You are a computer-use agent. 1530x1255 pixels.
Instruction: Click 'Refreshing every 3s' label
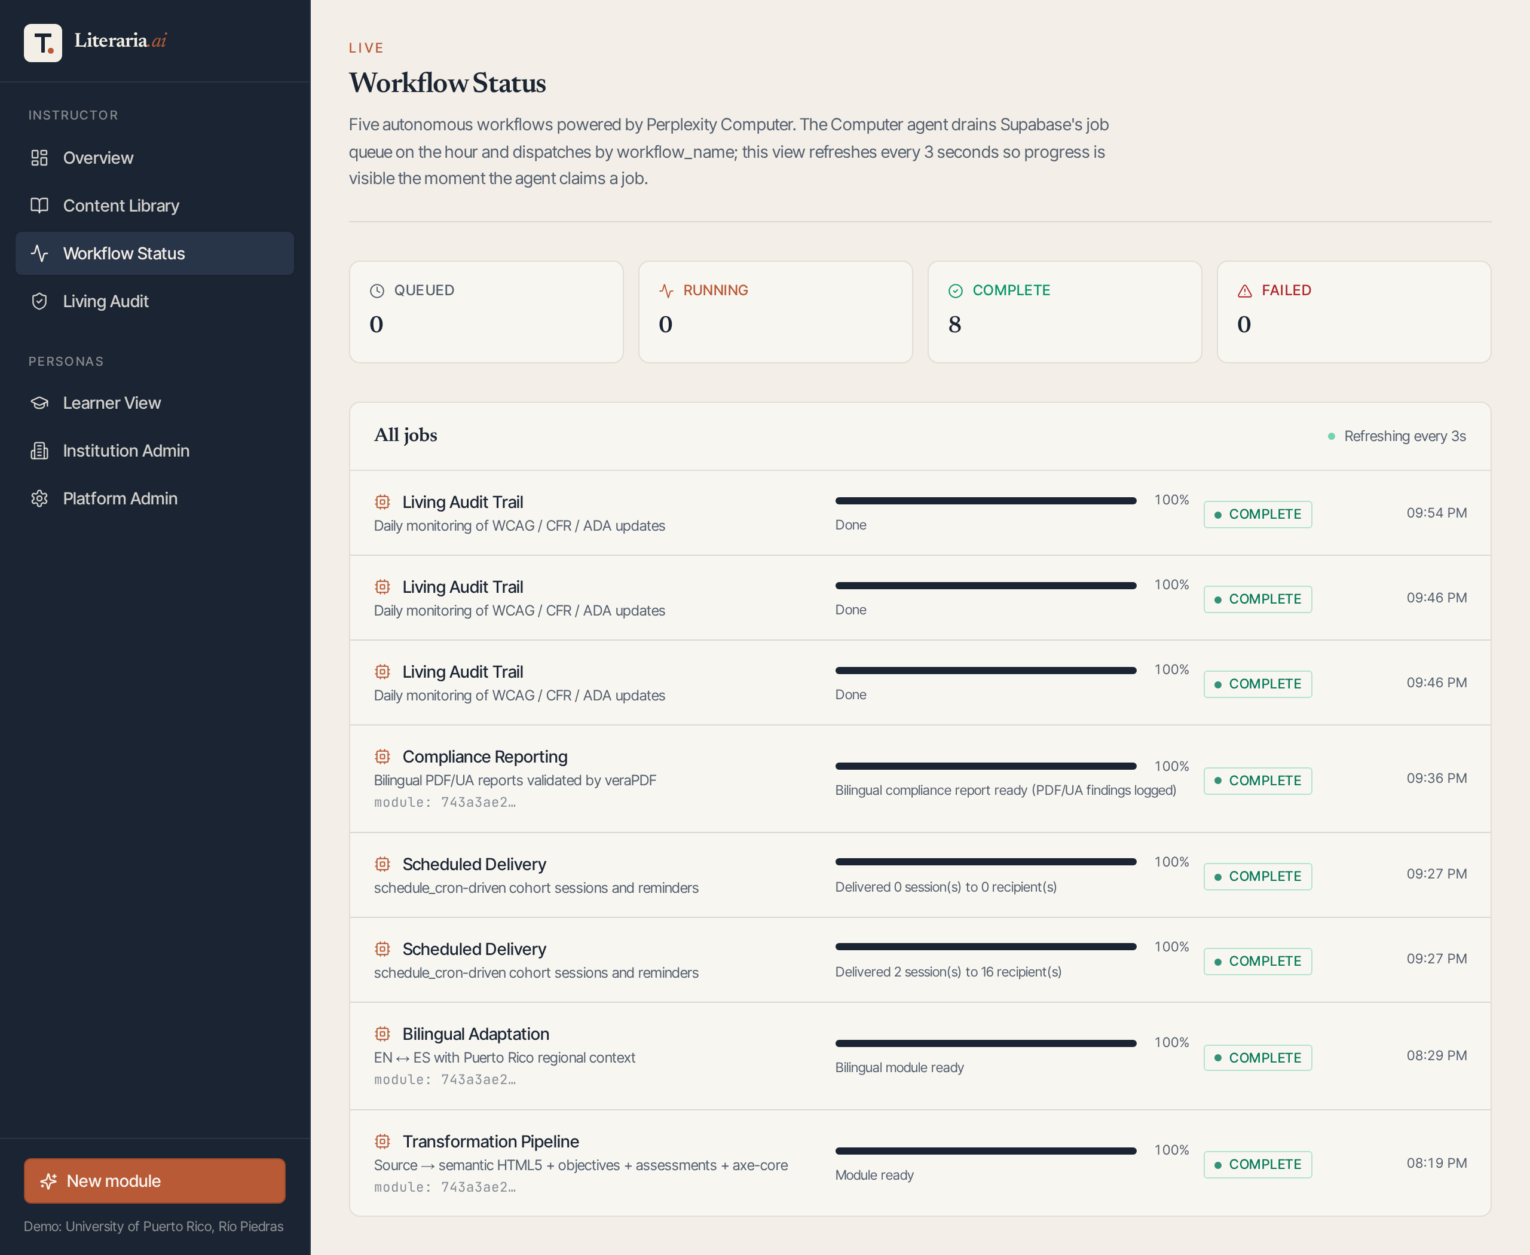[x=1405, y=436]
